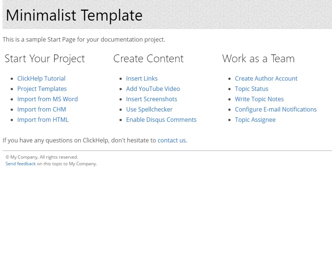Click the Topic Assignee link
332x276 pixels.
tap(255, 120)
